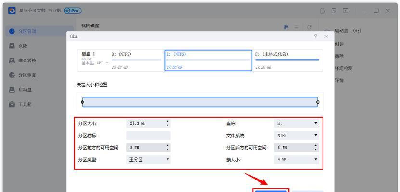The image size is (400, 192).
Task: Select the E: (NTFS) partition block
Action: [x=208, y=60]
